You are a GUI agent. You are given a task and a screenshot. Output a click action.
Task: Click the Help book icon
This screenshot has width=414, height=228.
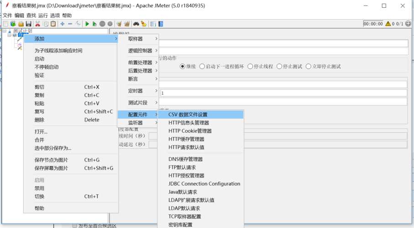(x=161, y=24)
